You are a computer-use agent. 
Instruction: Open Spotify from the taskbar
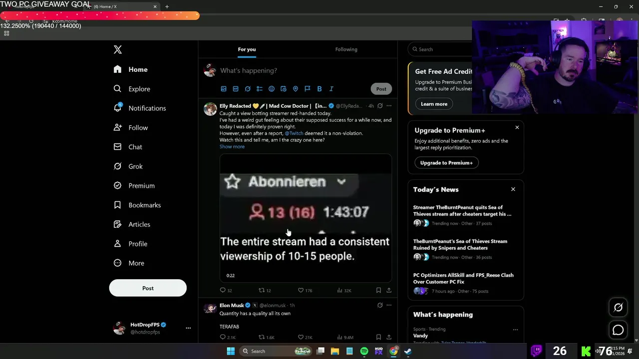[x=364, y=351]
